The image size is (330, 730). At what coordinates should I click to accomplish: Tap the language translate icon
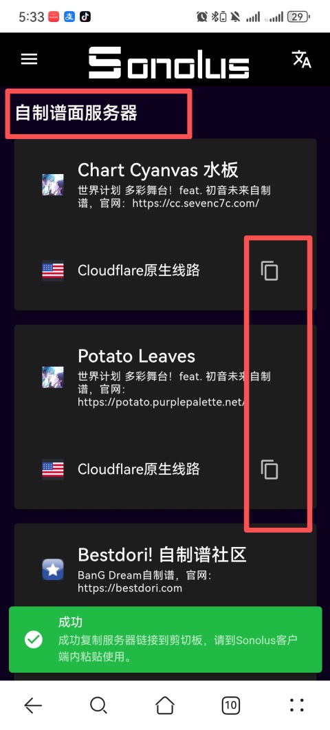pos(301,59)
